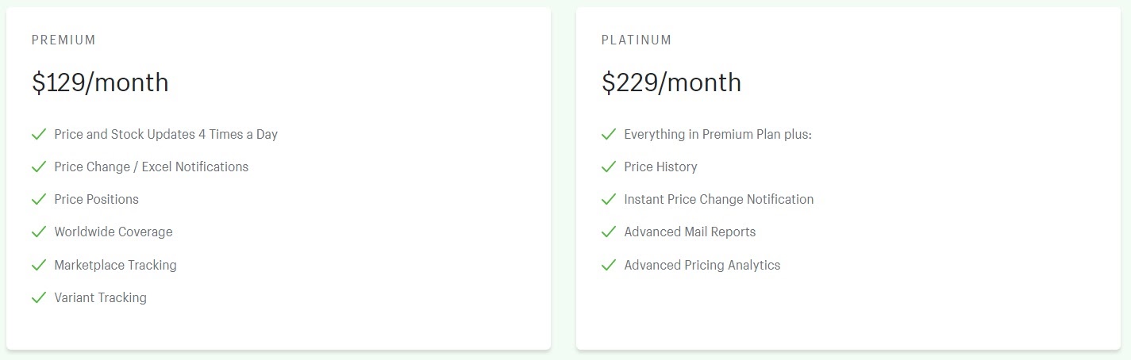Click checkmark beside Advanced Mail Reports
The image size is (1131, 360).
pyautogui.click(x=609, y=232)
